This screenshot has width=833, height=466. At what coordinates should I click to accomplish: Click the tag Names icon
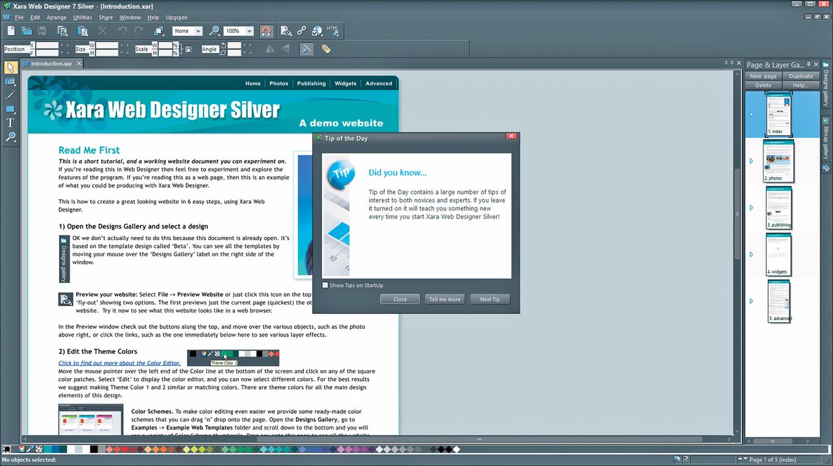[326, 49]
